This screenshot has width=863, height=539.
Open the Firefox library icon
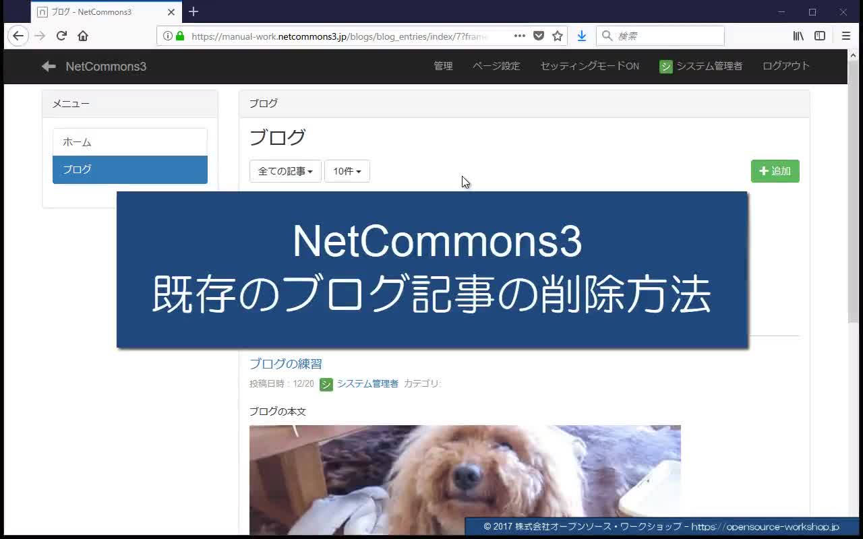click(798, 36)
